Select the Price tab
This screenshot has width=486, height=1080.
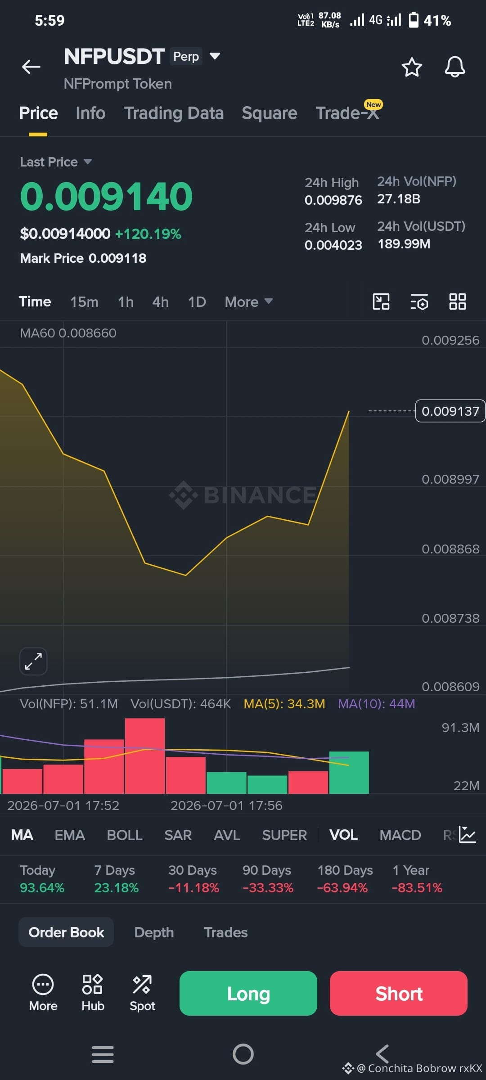point(38,113)
